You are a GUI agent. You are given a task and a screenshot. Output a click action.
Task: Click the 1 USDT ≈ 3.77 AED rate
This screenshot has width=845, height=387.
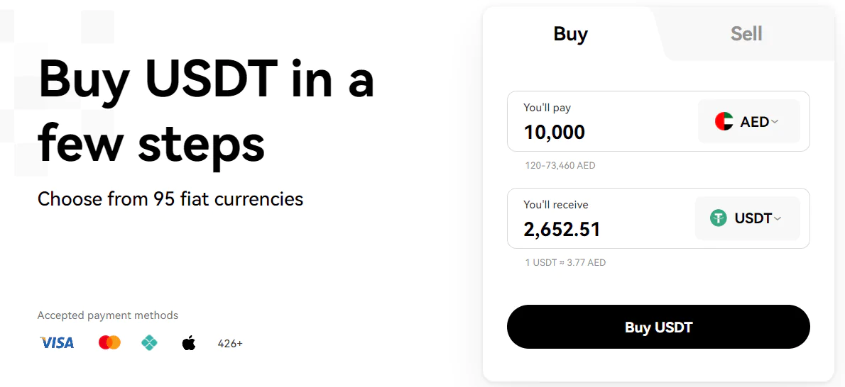tap(565, 263)
